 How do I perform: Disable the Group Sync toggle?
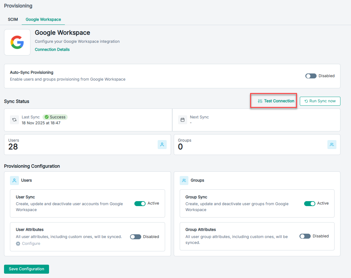[309, 204]
